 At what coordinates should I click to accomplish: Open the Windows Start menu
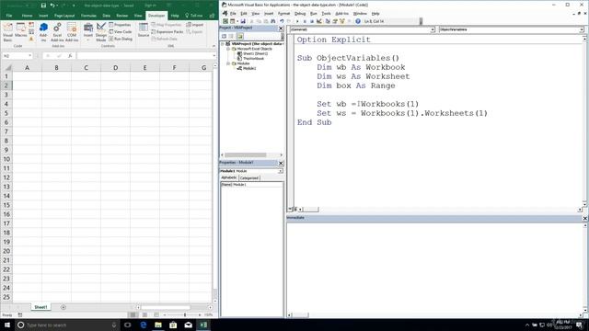[x=7, y=325]
